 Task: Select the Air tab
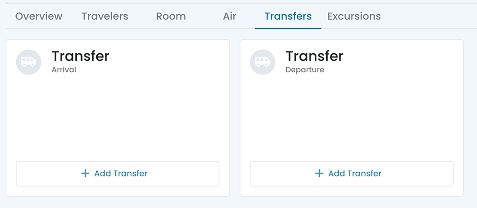[229, 16]
